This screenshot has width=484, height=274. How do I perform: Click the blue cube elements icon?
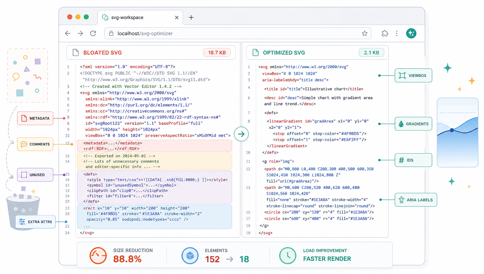(x=190, y=256)
